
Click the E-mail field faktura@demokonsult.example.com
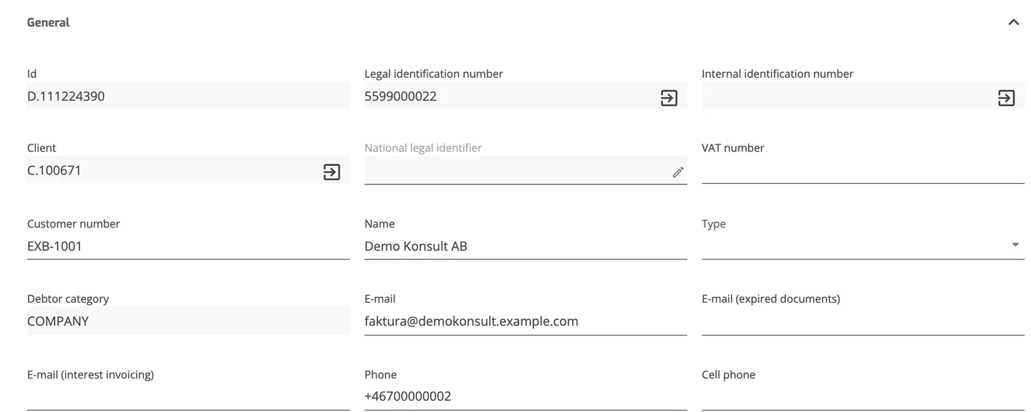(x=526, y=321)
